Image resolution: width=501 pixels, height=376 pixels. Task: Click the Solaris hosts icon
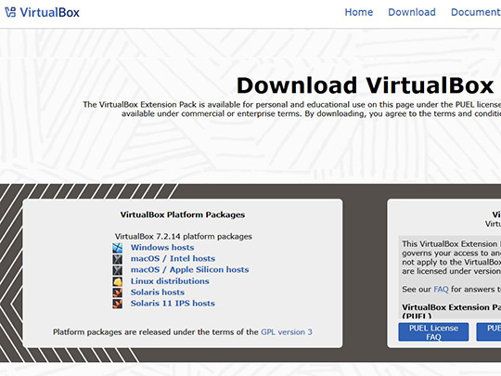click(x=117, y=292)
